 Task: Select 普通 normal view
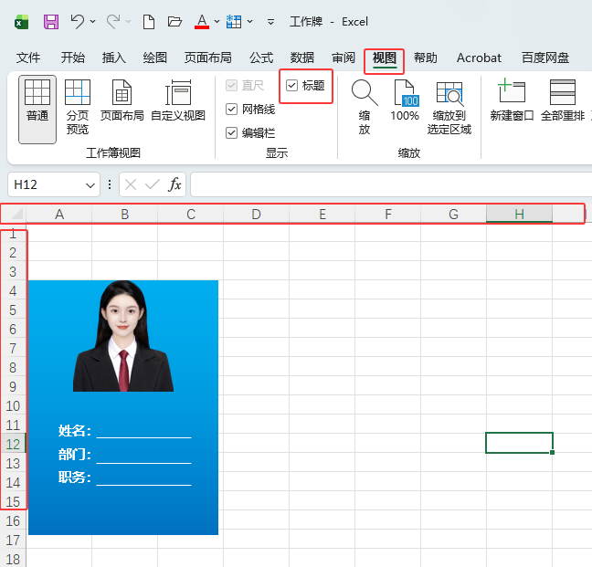37,109
